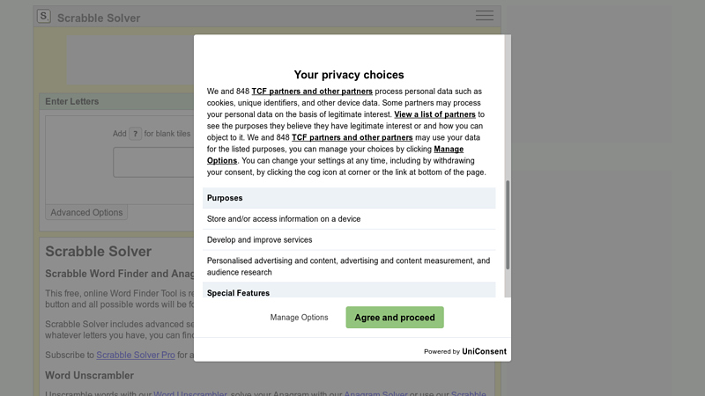Screen dimensions: 705x396
Task: Click the Purposes section header
Action: pyautogui.click(x=349, y=198)
